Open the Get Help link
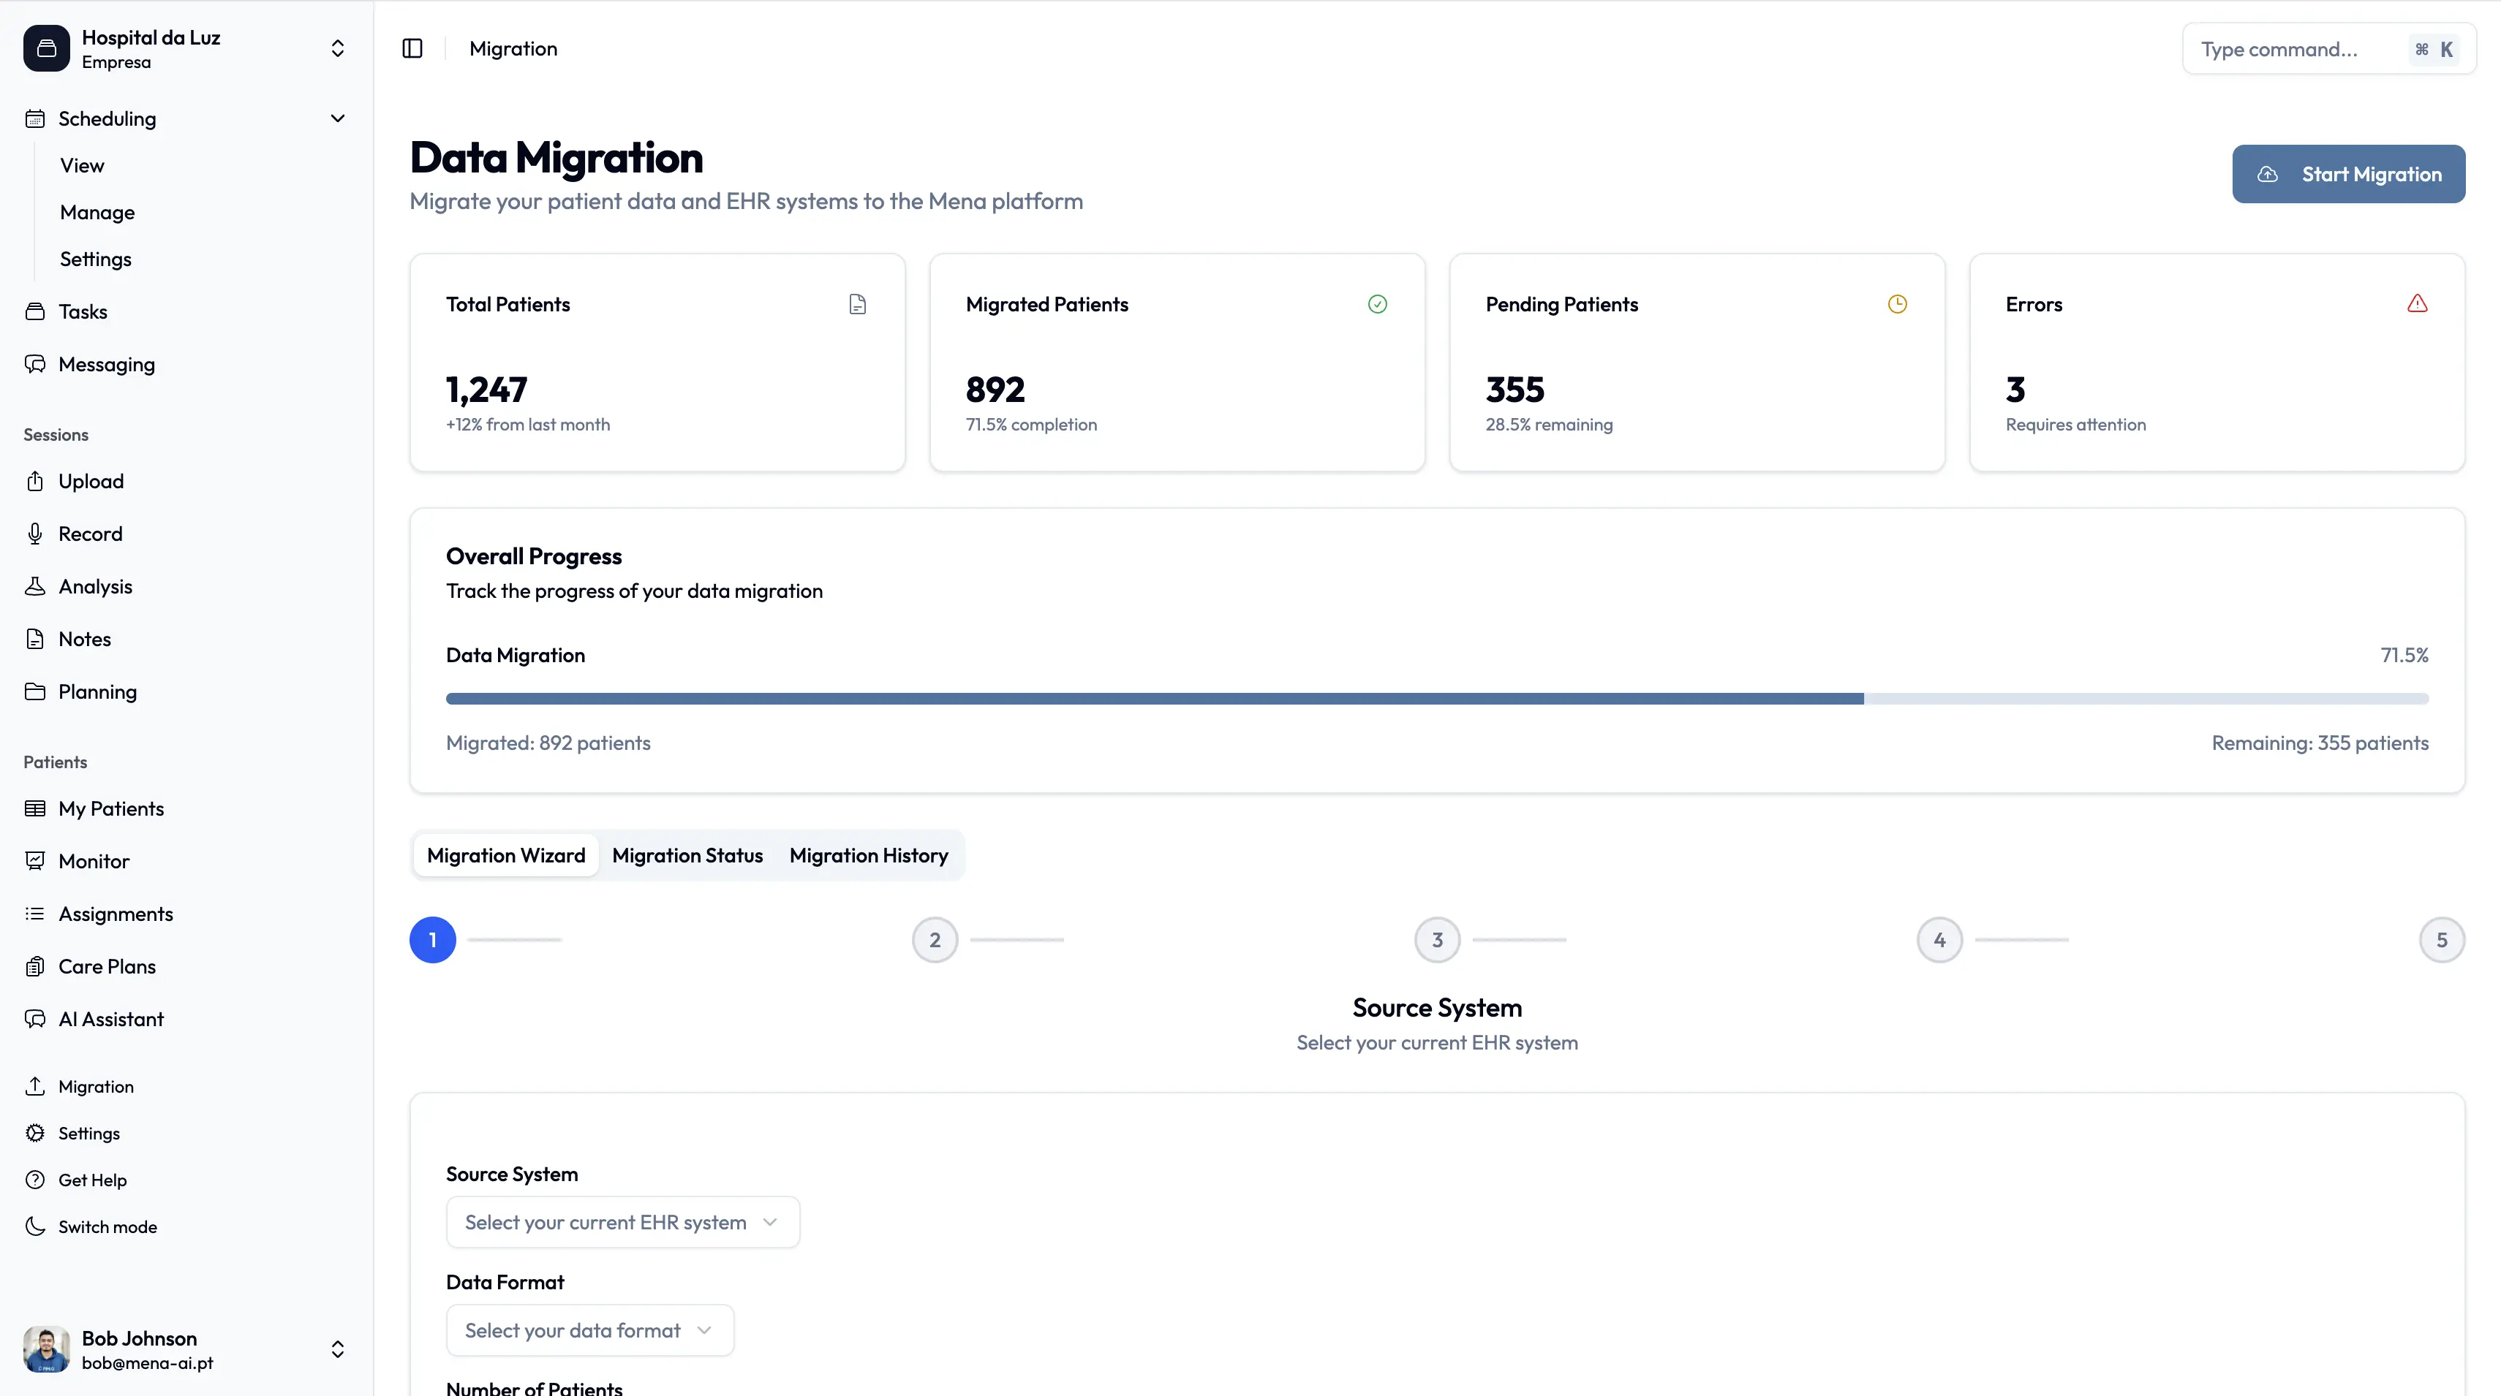 (92, 1180)
